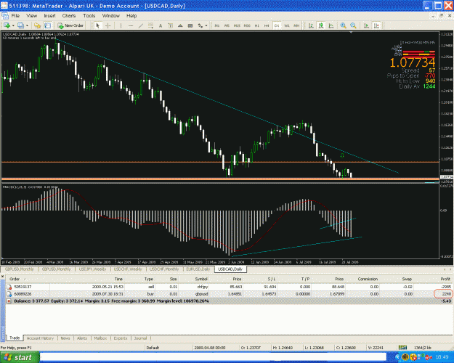Select the Text Label 'T' tool
Image resolution: width=454 pixels, height=363 pixels.
click(170, 25)
